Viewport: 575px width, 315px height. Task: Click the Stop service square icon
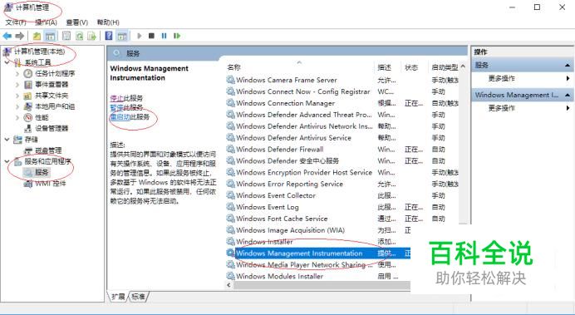pyautogui.click(x=151, y=36)
